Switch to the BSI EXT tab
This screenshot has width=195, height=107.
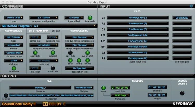tap(56, 31)
